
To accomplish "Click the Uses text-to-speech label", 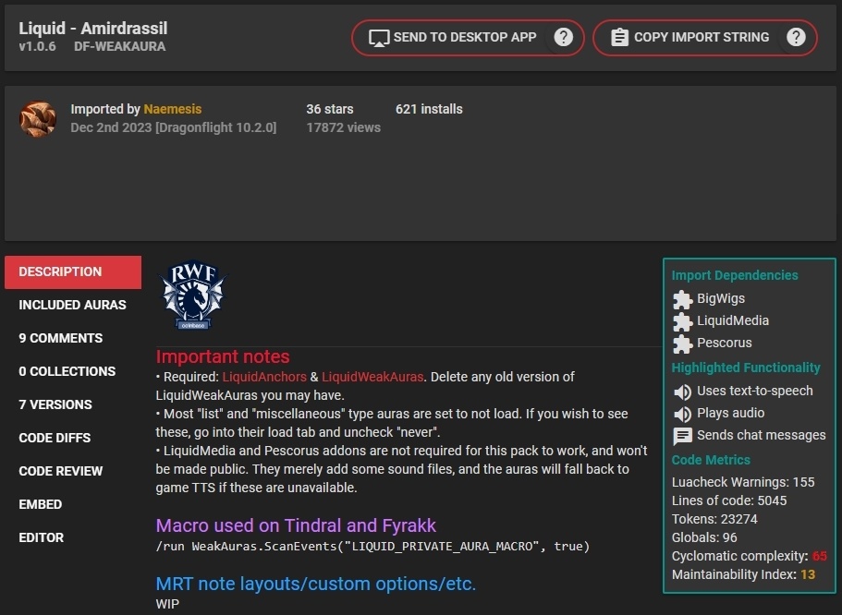I will [755, 391].
